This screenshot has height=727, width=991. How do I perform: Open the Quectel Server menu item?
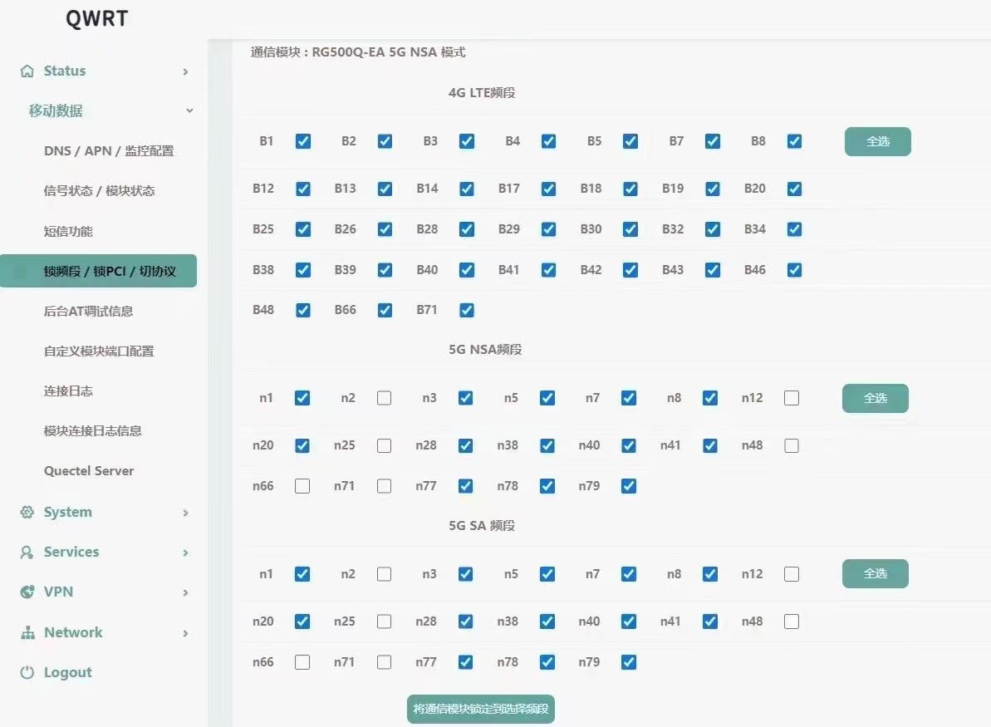pyautogui.click(x=89, y=471)
